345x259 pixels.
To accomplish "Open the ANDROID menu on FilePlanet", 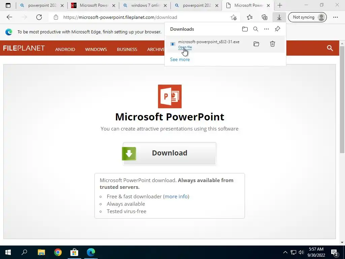I will [x=65, y=49].
